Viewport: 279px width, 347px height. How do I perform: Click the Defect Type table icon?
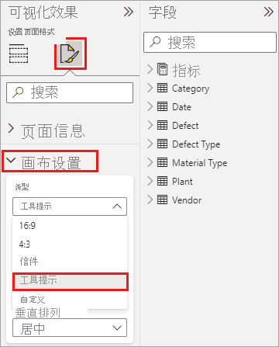pyautogui.click(x=162, y=144)
